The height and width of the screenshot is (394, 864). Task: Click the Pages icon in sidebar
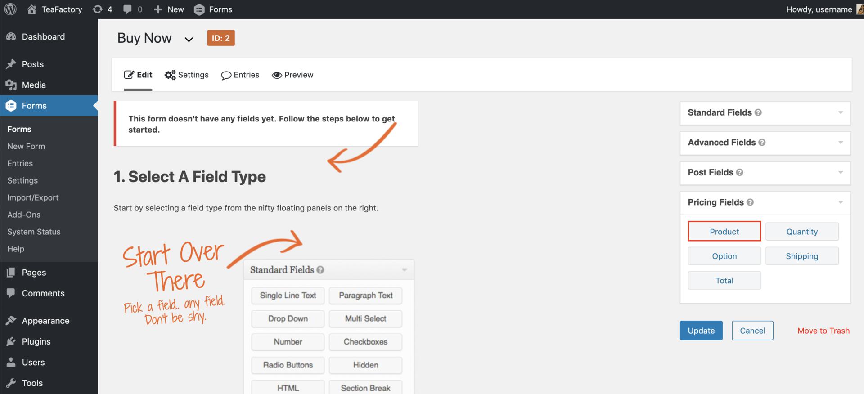tap(11, 273)
